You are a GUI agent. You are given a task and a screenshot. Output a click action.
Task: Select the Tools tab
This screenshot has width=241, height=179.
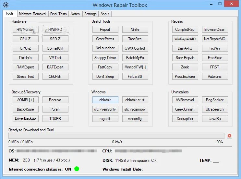9,13
